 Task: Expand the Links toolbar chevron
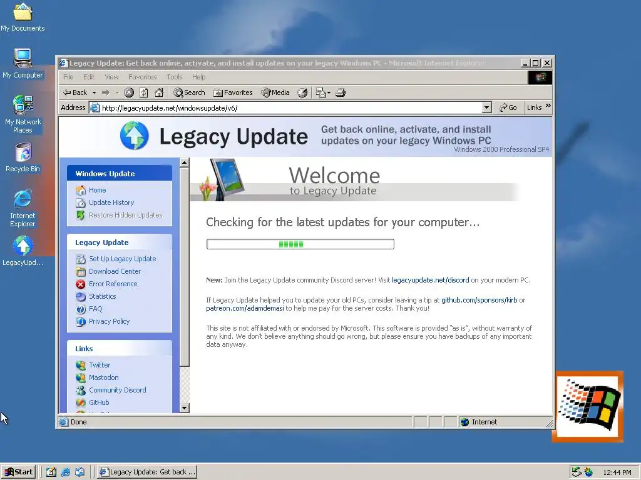click(548, 106)
